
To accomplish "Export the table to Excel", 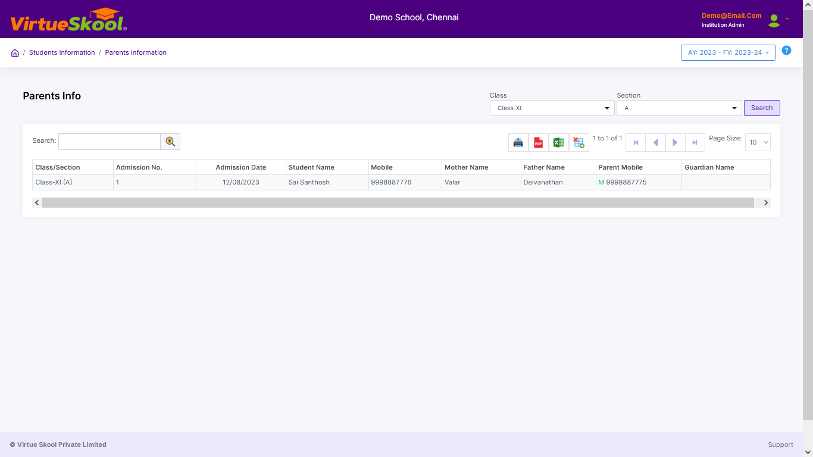I will (x=559, y=142).
